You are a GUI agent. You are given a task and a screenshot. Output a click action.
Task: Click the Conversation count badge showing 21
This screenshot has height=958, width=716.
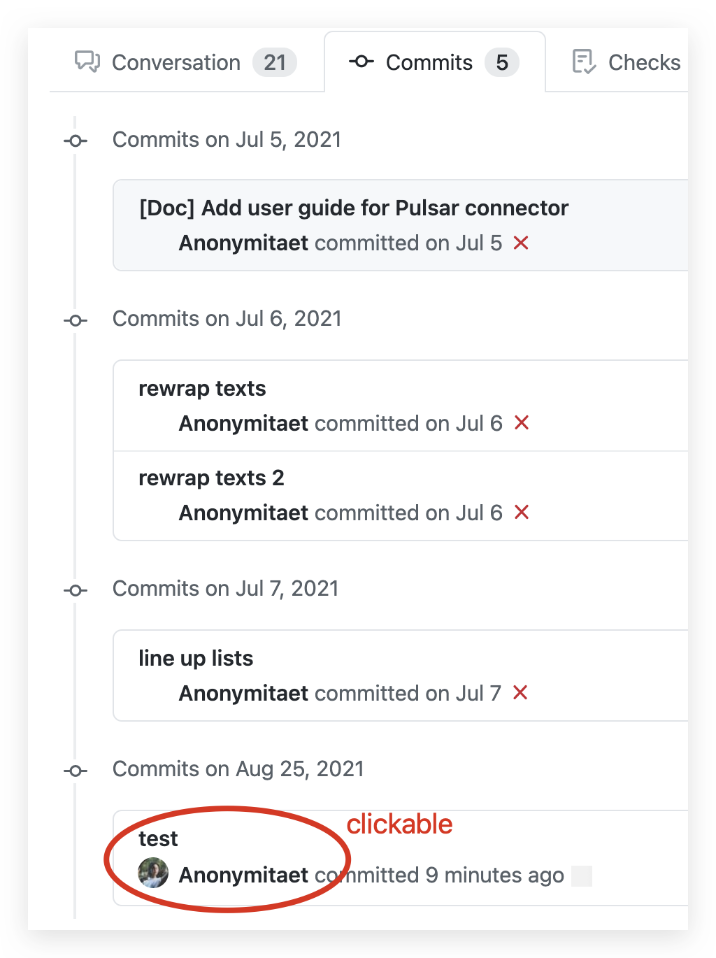[x=275, y=62]
